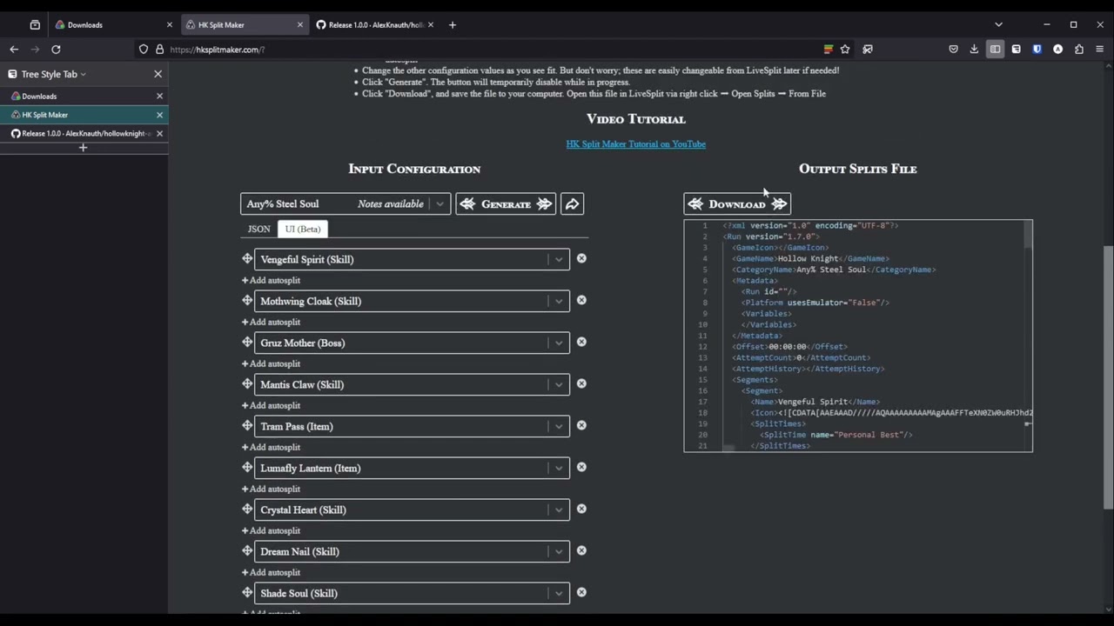The image size is (1114, 626).
Task: Remove the Tram Pass (Item) split
Action: tap(581, 425)
